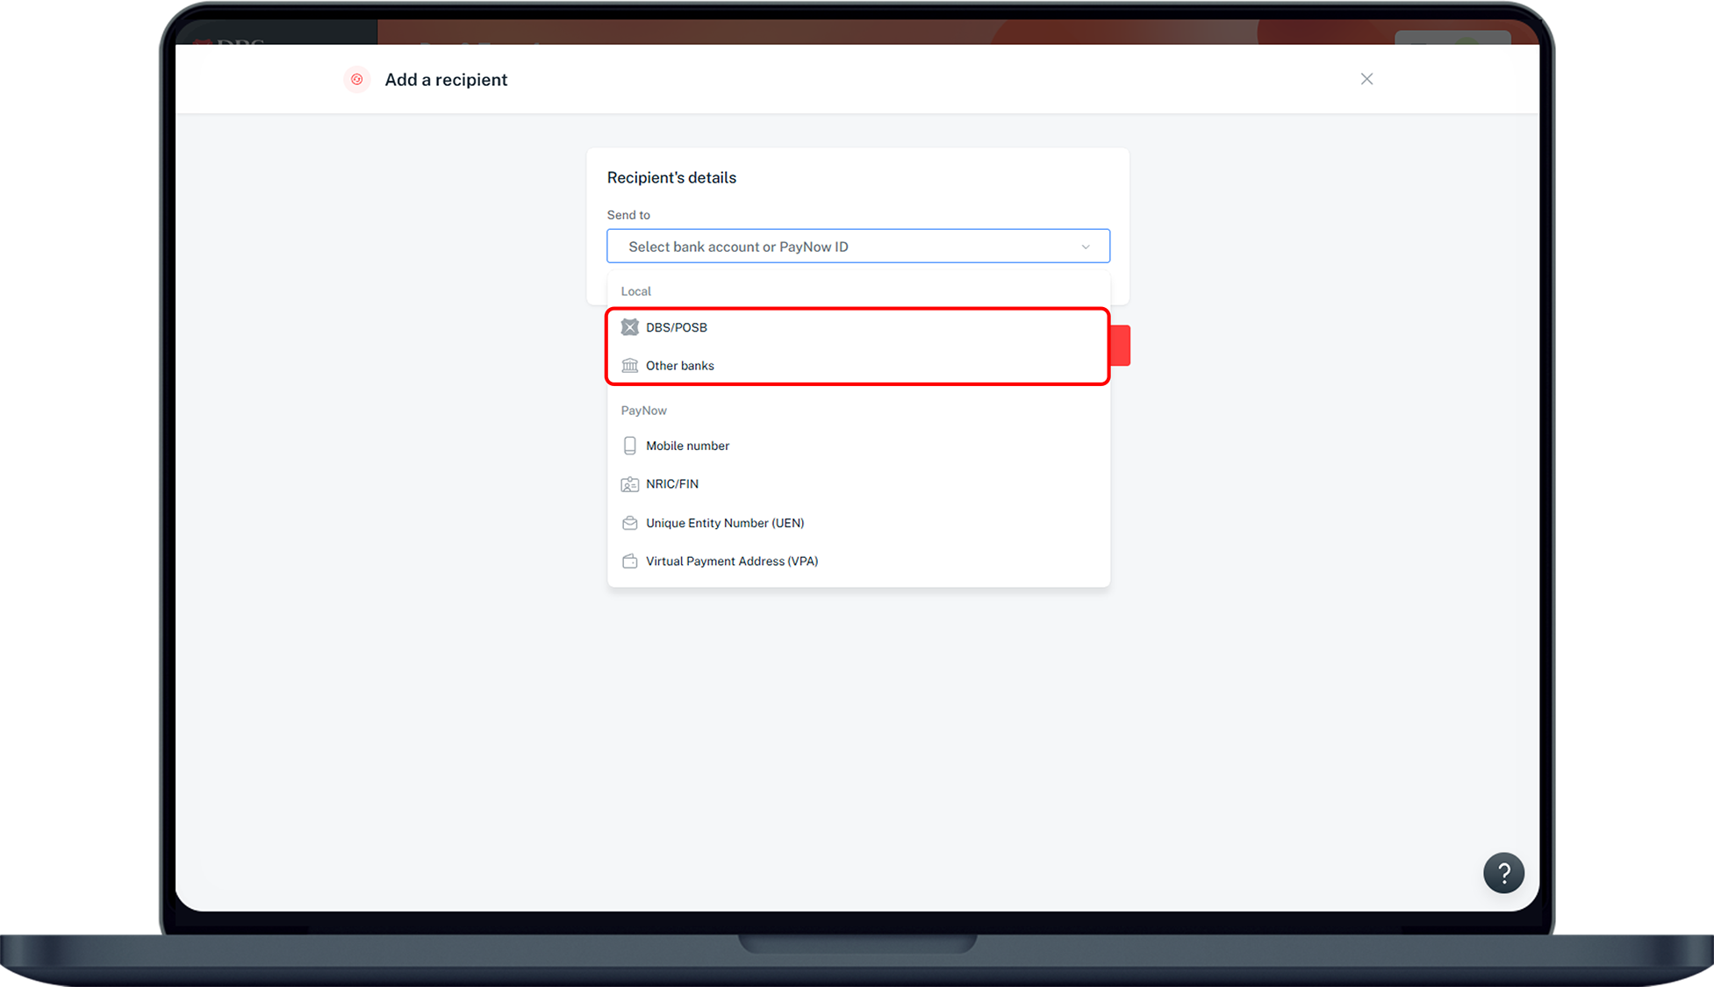Click the Unique Entity Number envelope icon
The image size is (1714, 987).
tap(629, 523)
